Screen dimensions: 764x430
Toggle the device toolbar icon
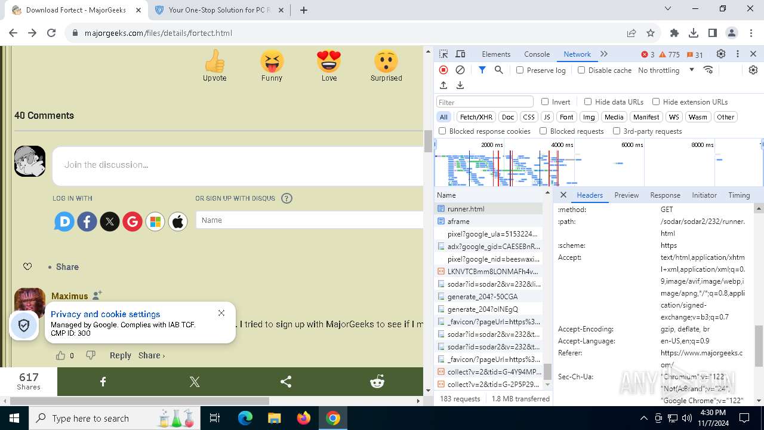(460, 54)
